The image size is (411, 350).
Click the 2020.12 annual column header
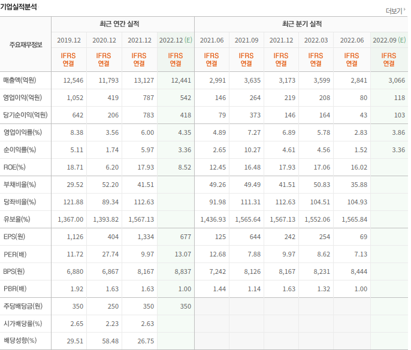[104, 40]
